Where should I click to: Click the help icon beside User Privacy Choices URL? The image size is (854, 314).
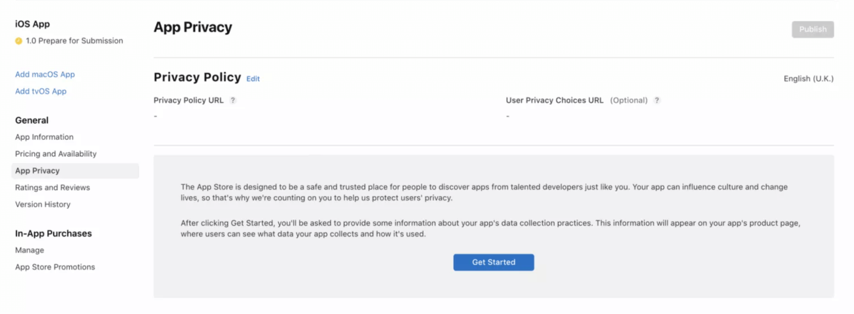click(x=657, y=100)
